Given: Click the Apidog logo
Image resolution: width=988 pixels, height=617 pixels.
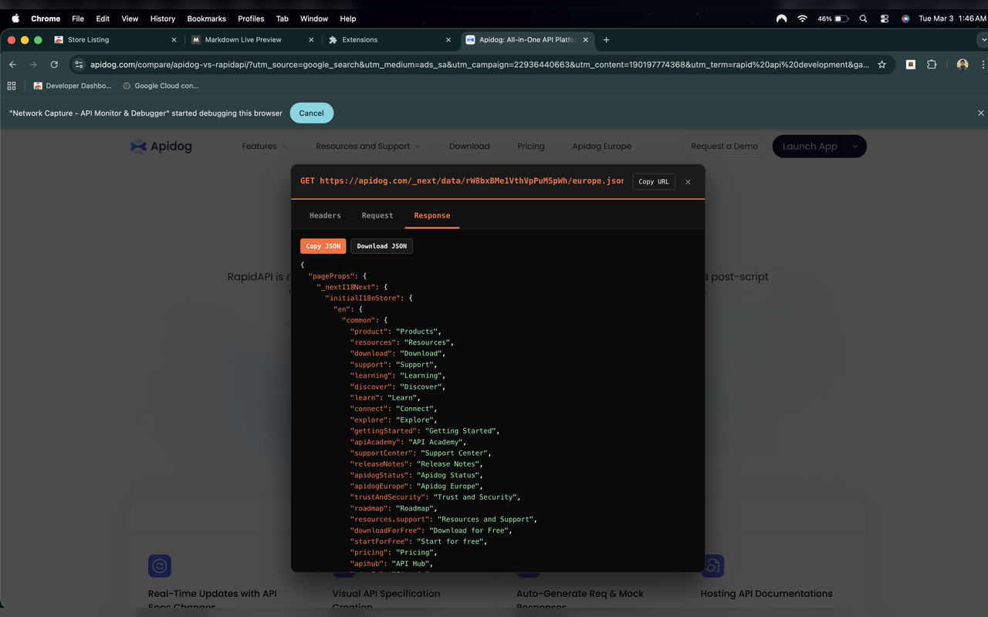Looking at the screenshot, I should click(161, 147).
